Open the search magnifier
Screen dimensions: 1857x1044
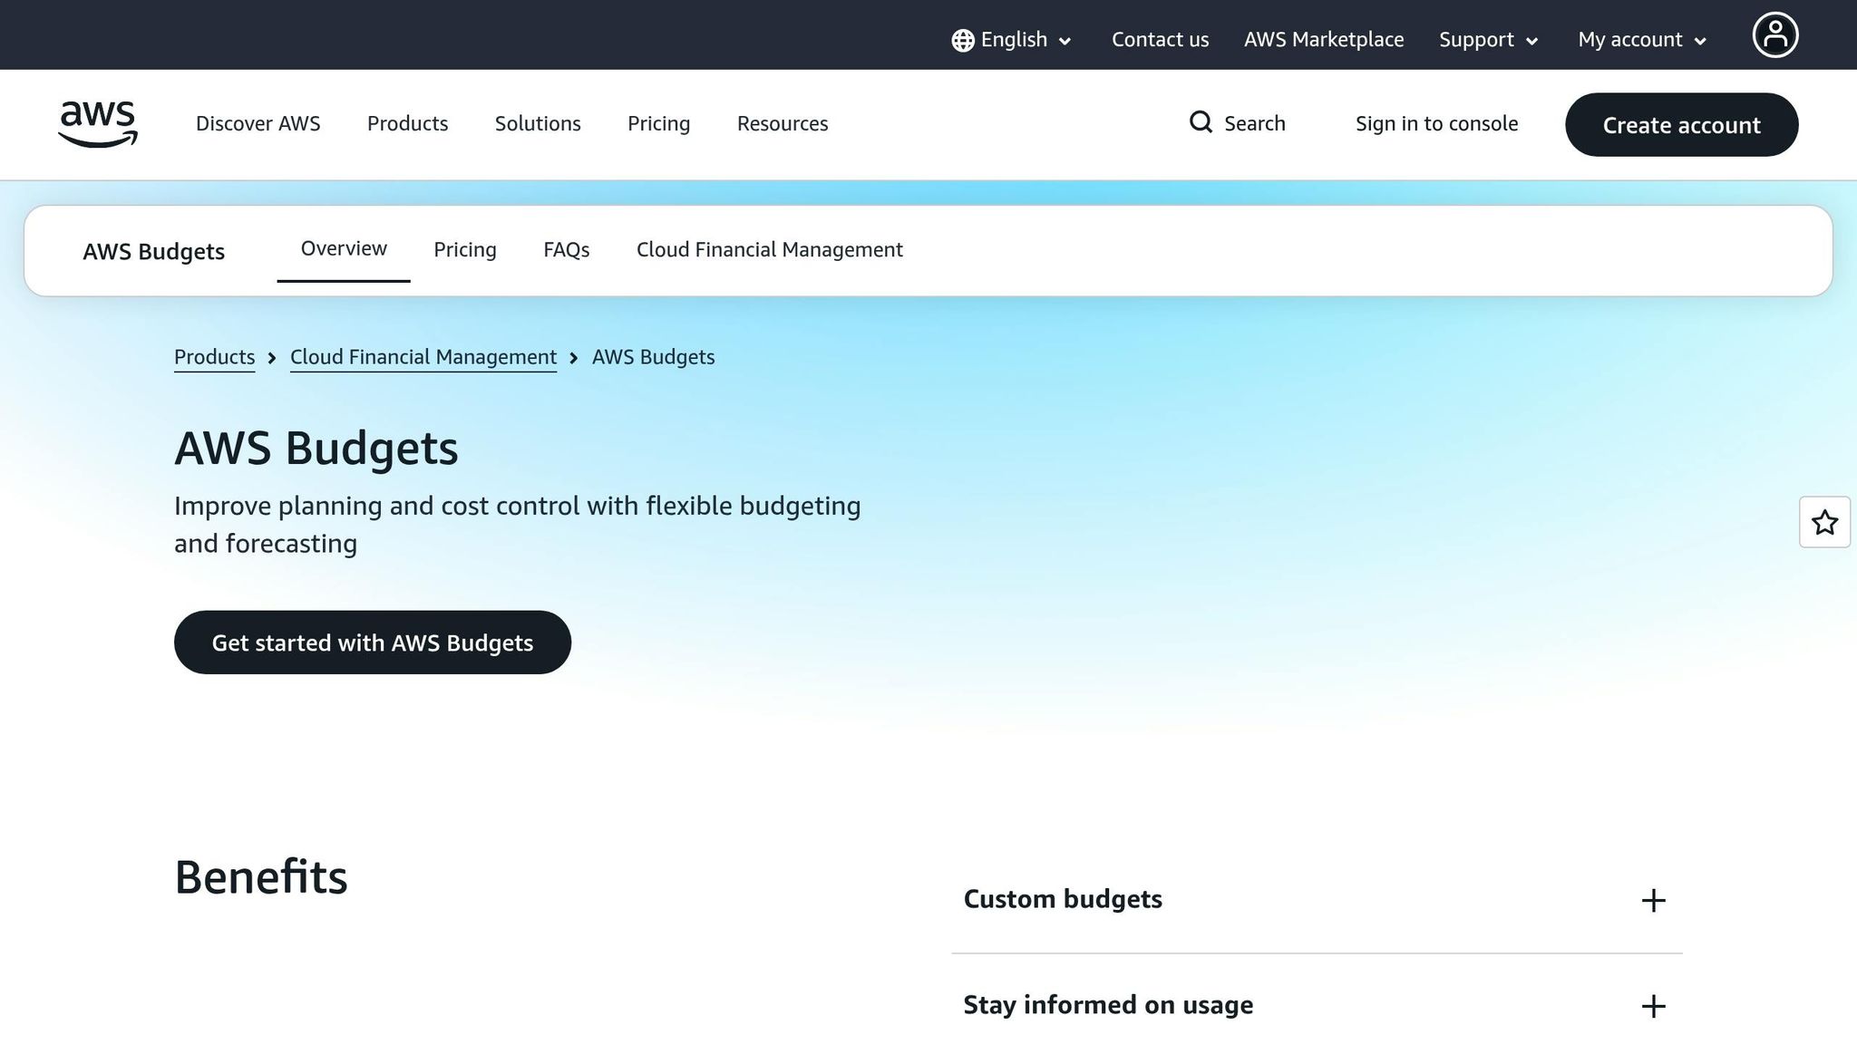click(1201, 122)
